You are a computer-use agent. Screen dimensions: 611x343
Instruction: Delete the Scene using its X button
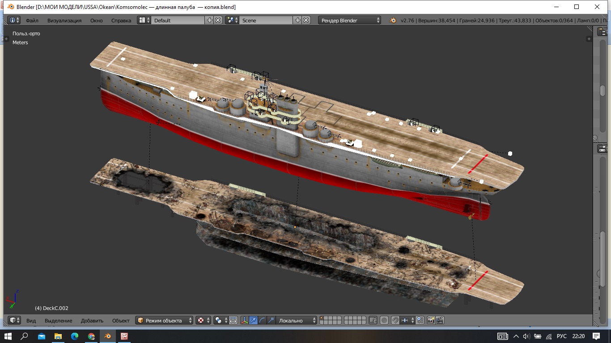(306, 21)
